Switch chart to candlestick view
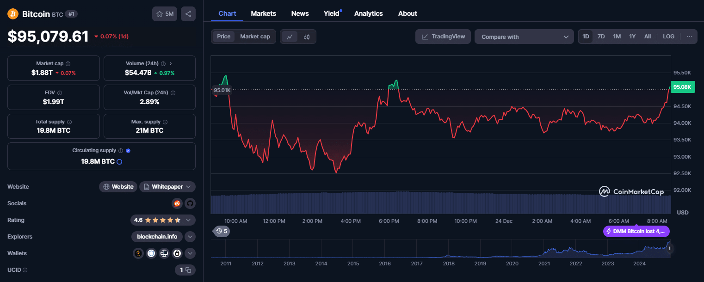704x282 pixels. (x=307, y=37)
